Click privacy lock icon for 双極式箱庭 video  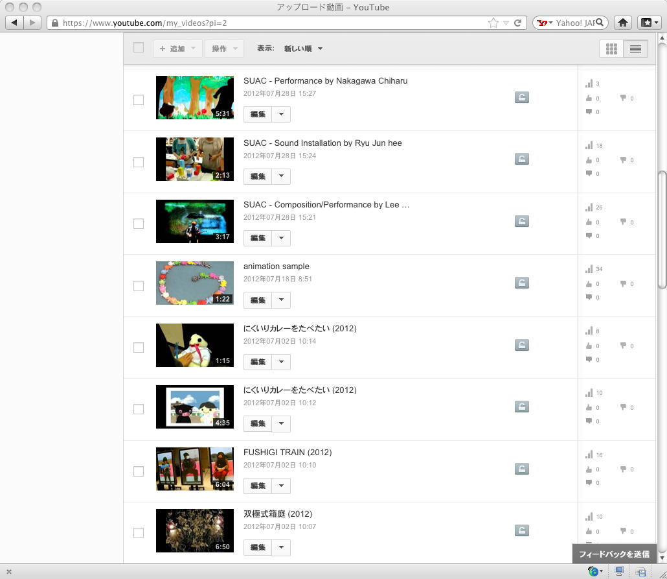521,530
